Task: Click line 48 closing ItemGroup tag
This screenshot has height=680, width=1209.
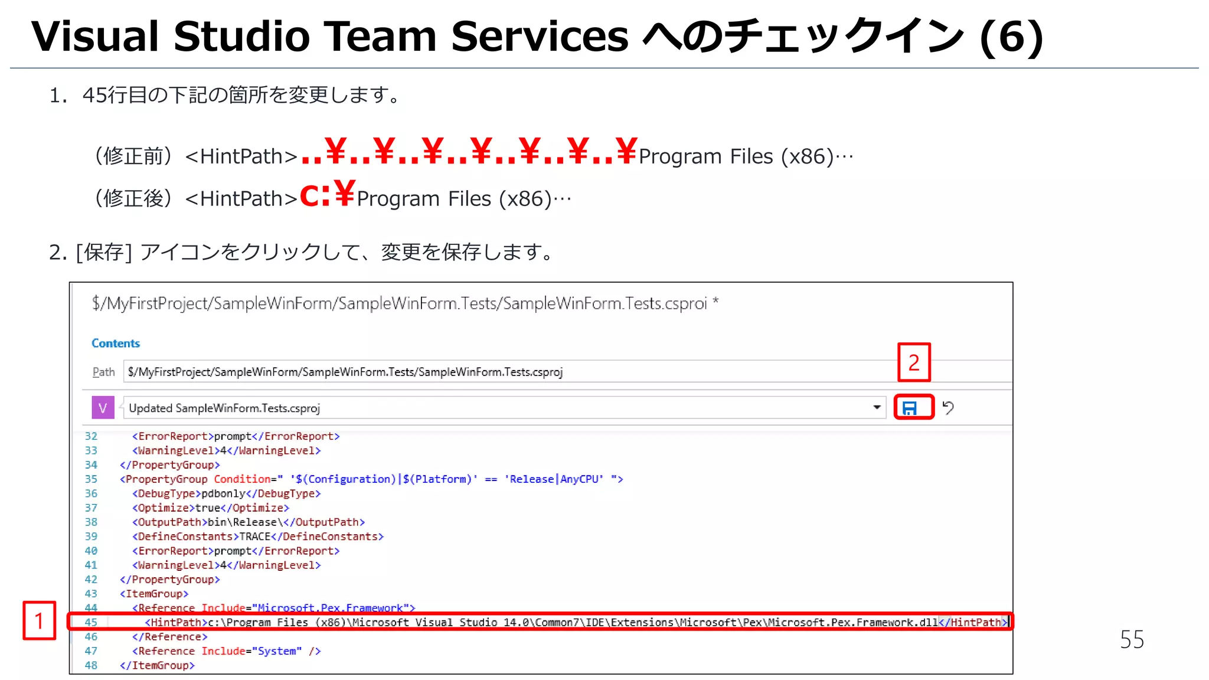Action: tap(157, 665)
